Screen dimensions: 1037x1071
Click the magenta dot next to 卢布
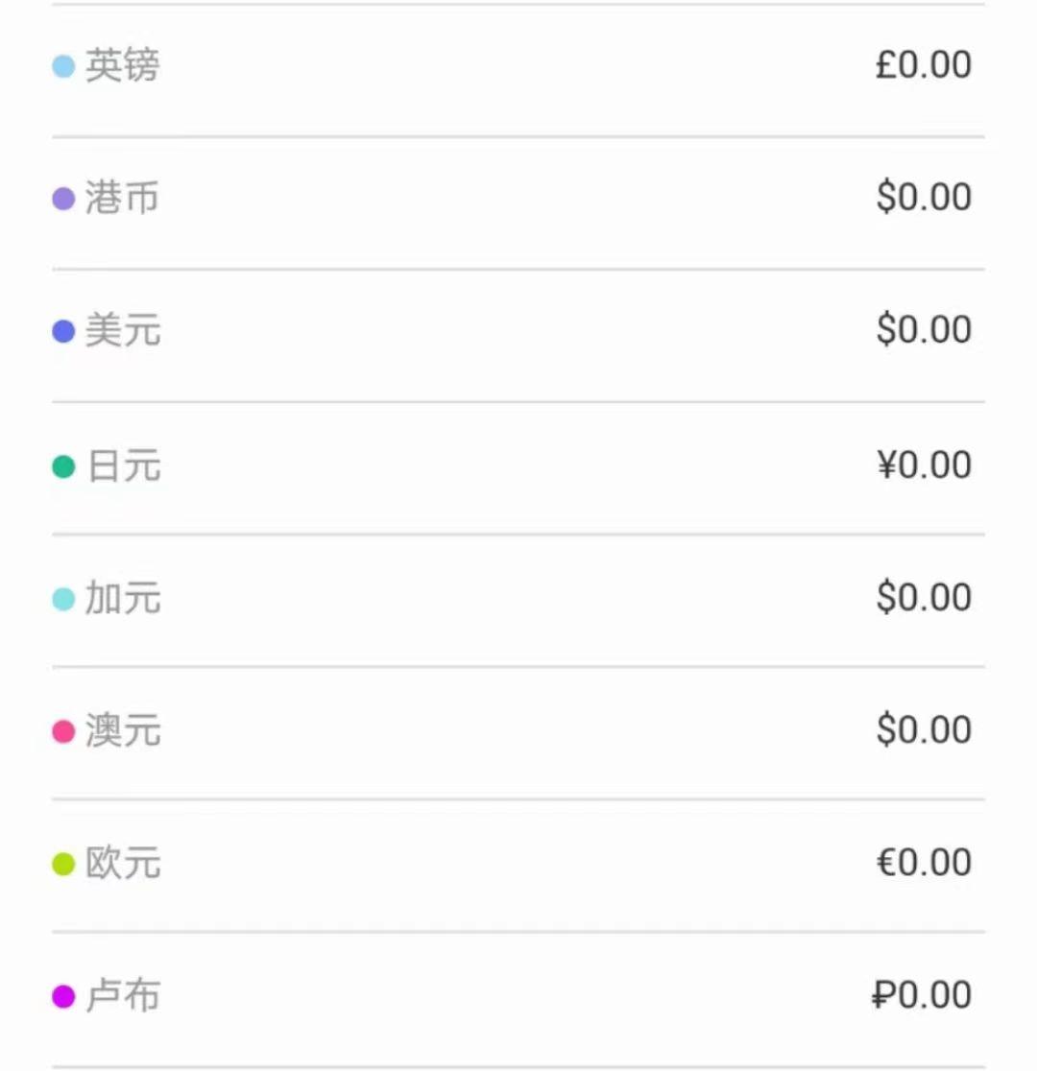point(63,997)
